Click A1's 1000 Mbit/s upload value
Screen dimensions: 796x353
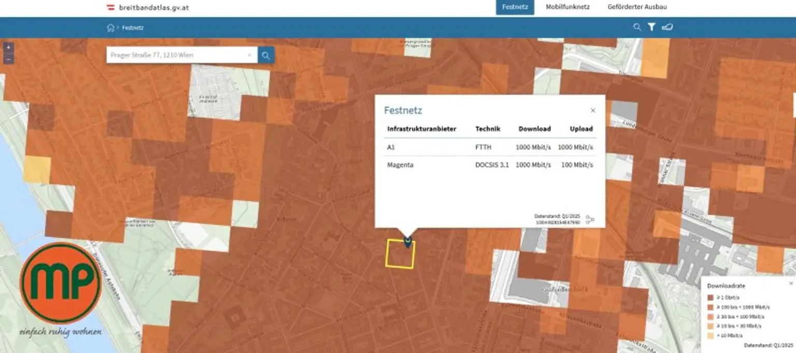(x=575, y=147)
